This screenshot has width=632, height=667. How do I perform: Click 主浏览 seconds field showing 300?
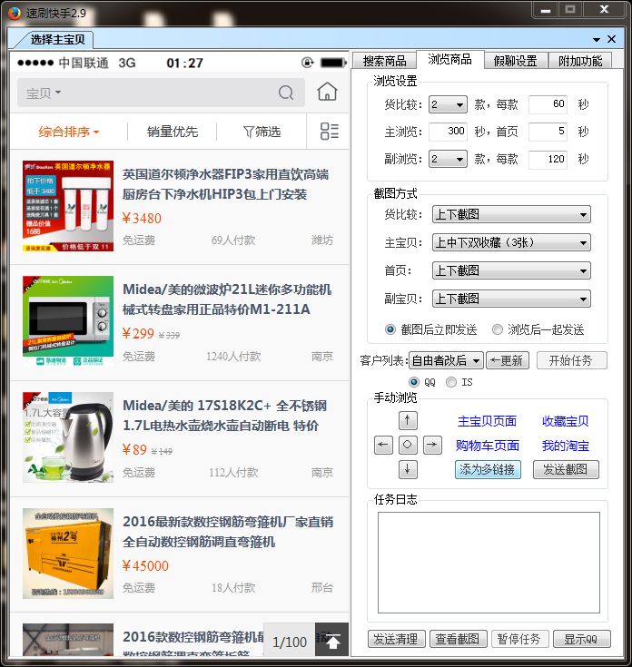click(449, 132)
